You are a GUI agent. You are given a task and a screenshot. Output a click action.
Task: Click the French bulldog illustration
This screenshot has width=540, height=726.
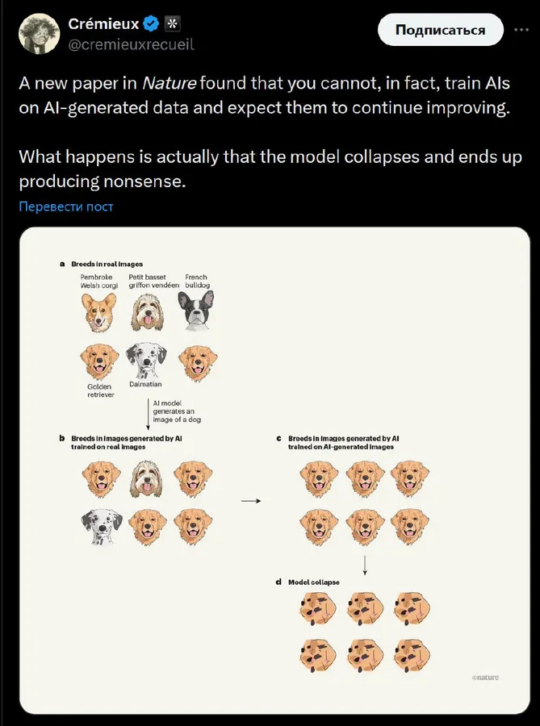click(x=196, y=311)
